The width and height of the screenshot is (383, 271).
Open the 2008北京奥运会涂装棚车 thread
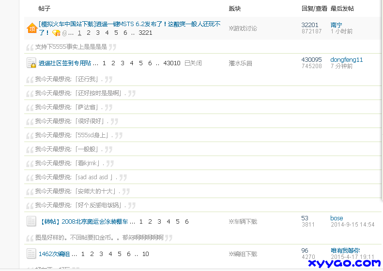click(x=84, y=222)
